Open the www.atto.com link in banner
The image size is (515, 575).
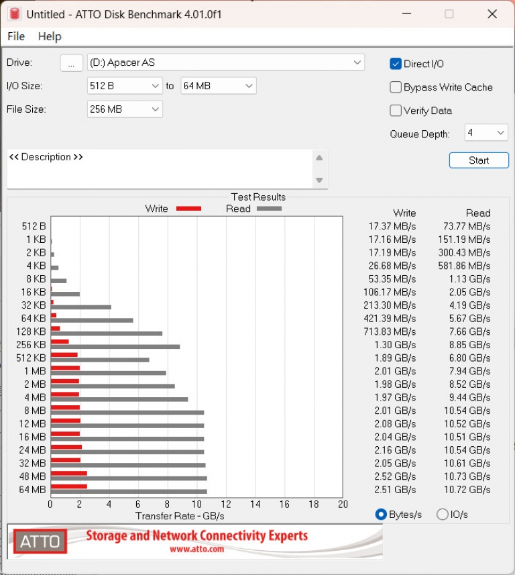[197, 550]
